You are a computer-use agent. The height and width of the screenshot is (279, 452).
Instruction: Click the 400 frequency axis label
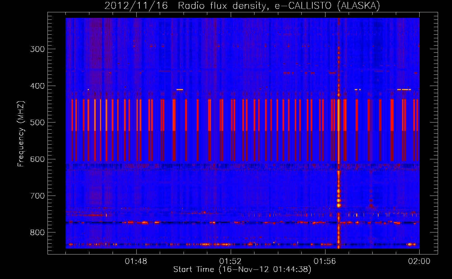tap(37, 86)
